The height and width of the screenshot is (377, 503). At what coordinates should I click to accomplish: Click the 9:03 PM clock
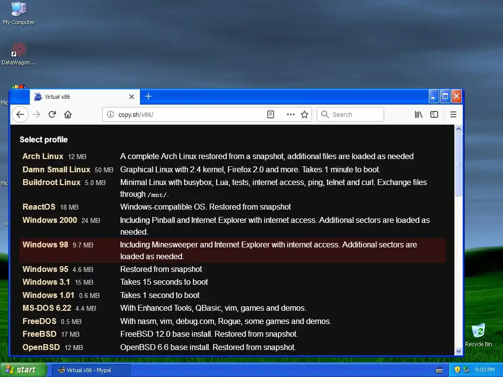[484, 370]
